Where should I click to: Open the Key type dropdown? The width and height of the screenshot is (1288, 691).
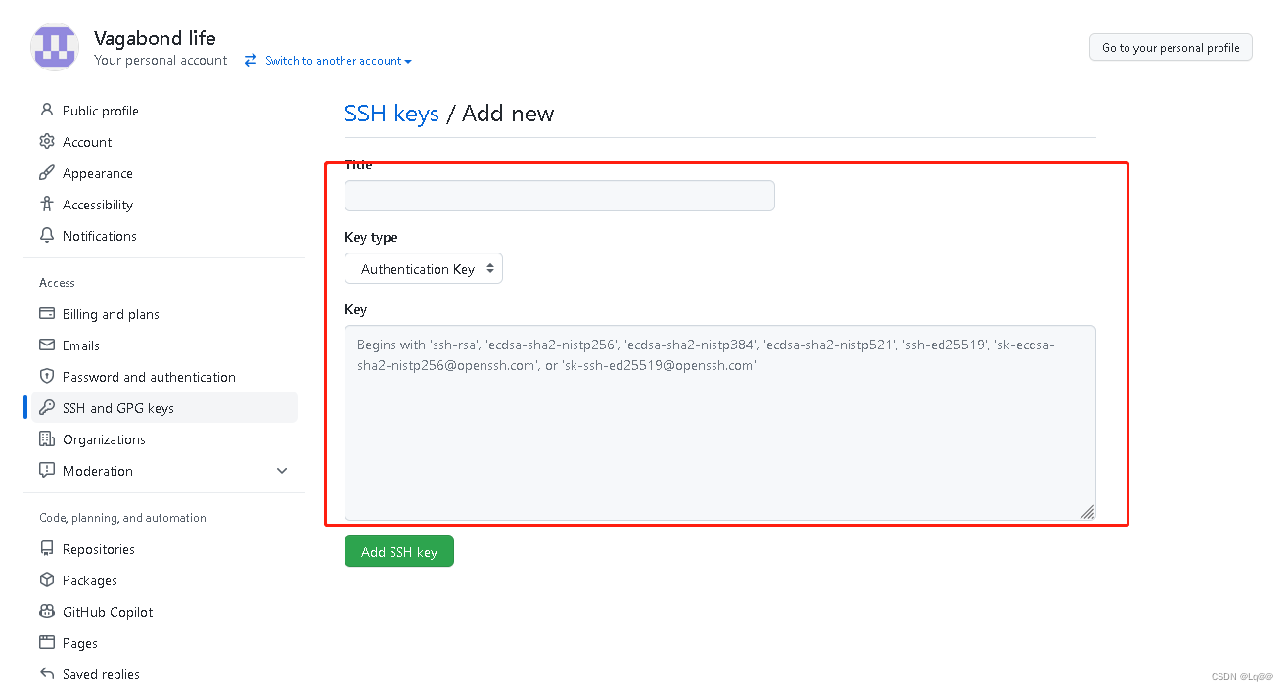tap(424, 269)
